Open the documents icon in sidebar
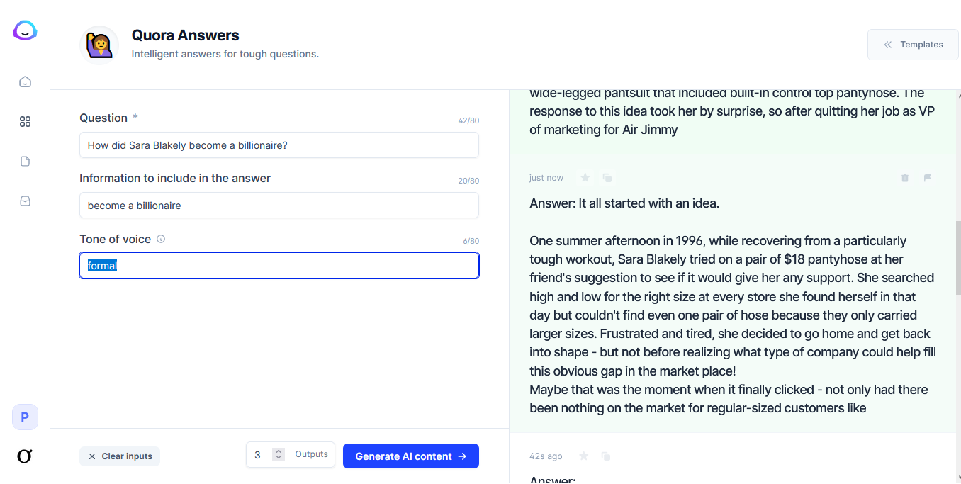Image resolution: width=961 pixels, height=484 pixels. [25, 162]
